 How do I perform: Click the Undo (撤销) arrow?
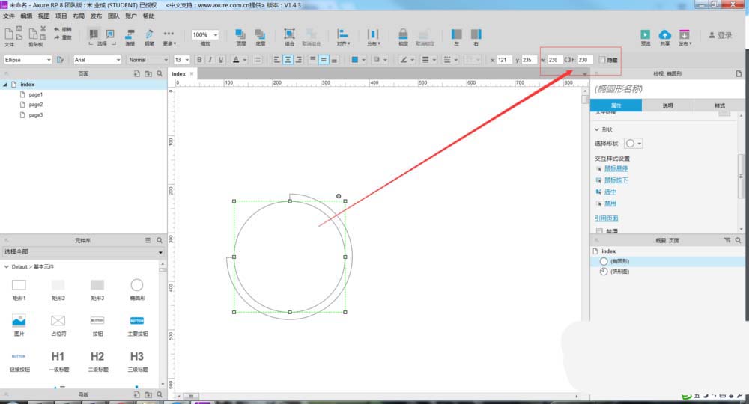tap(56, 30)
